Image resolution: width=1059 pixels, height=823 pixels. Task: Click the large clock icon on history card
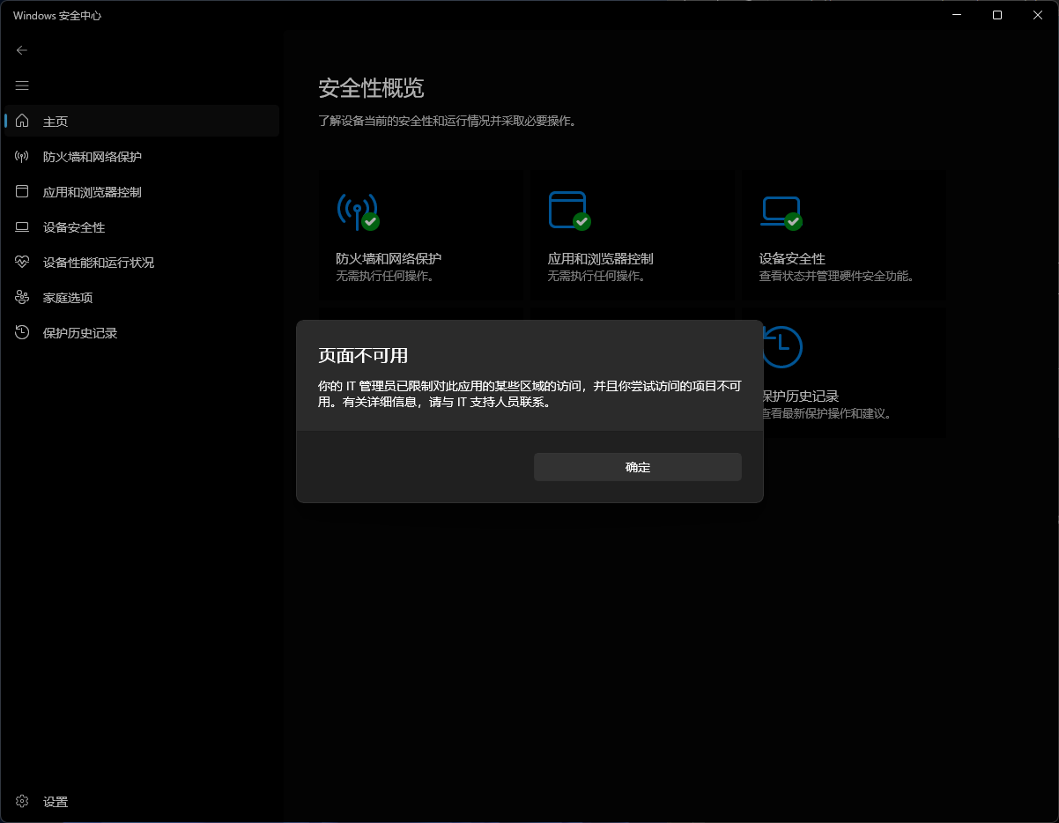(x=782, y=347)
